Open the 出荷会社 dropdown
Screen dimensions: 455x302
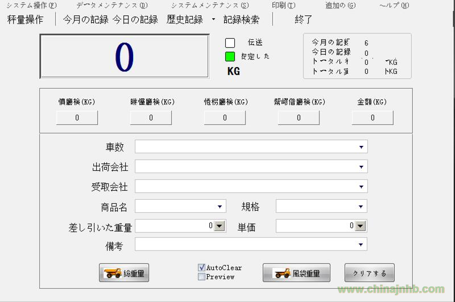(x=361, y=167)
